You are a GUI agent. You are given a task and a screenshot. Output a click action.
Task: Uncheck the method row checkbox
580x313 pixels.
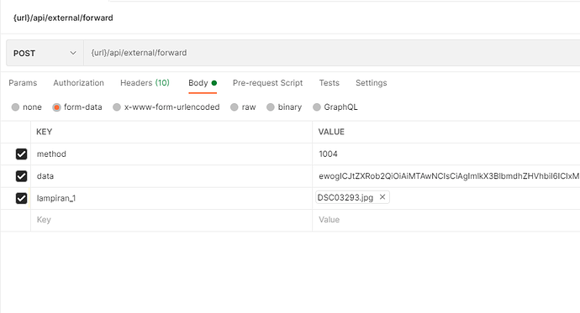[22, 154]
